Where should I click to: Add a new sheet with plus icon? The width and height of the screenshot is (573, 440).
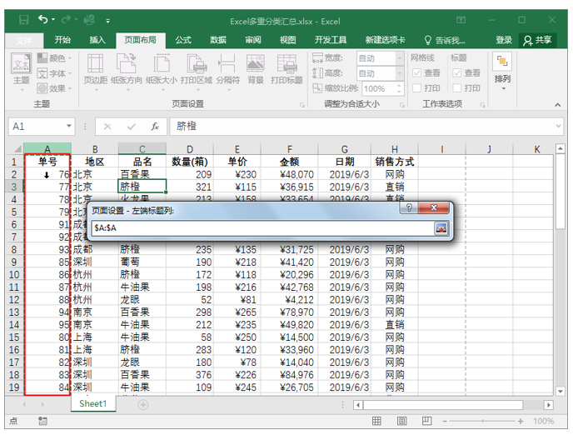(x=143, y=405)
